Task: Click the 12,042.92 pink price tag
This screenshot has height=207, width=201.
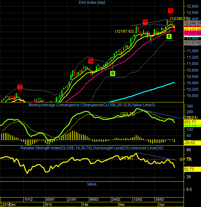Action: pyautogui.click(x=192, y=33)
